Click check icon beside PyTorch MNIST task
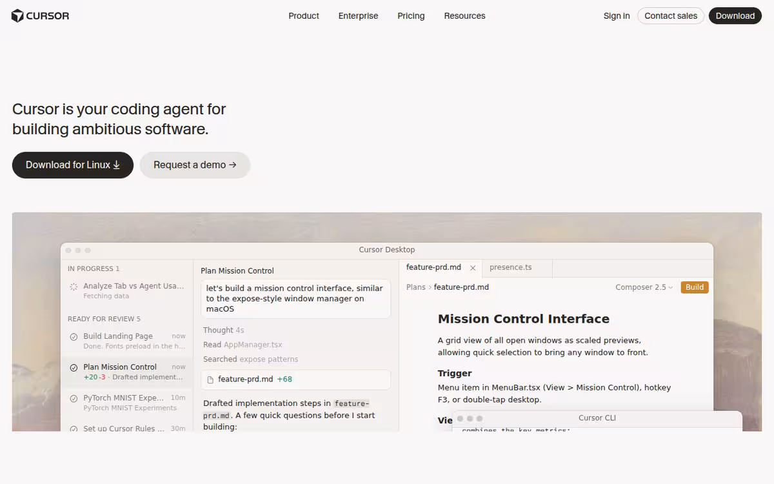Image resolution: width=774 pixels, height=484 pixels. pyautogui.click(x=74, y=398)
